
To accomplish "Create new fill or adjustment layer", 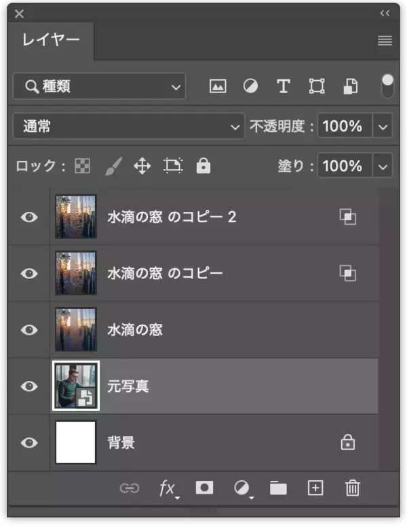I will [242, 488].
